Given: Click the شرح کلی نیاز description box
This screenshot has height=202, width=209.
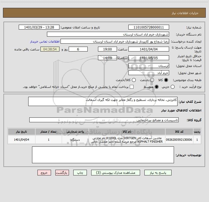Looking at the screenshot, I should pyautogui.click(x=103, y=101).
